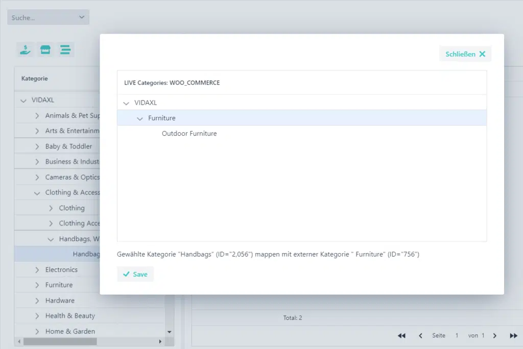Viewport: 523px width, 349px height.
Task: Select Furniture row in dialog tree
Action: tap(302, 118)
